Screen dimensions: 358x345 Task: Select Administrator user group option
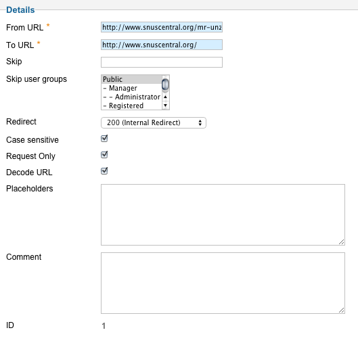131,97
